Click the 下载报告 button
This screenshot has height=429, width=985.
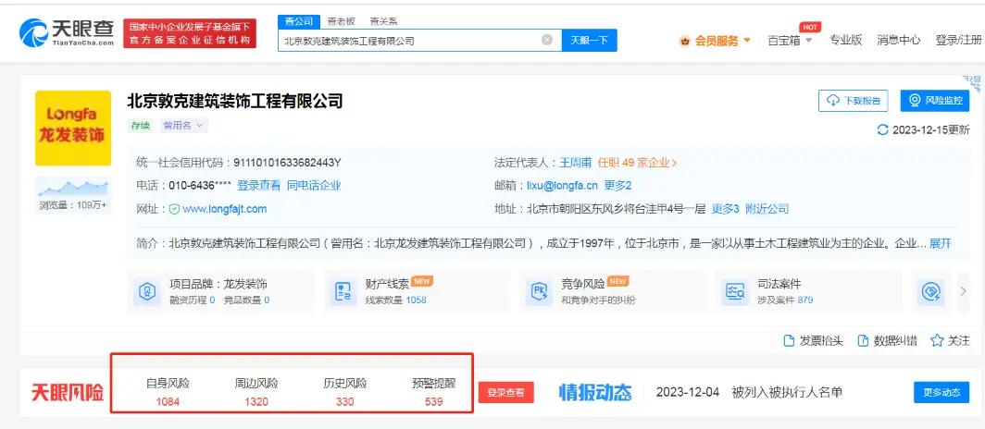pos(853,101)
